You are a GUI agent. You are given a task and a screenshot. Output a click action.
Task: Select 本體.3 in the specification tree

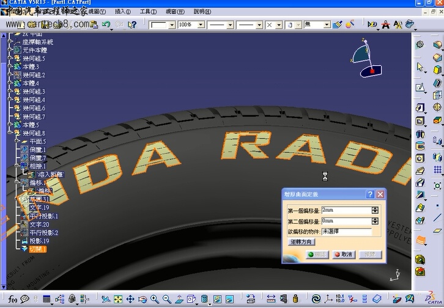[x=31, y=67]
